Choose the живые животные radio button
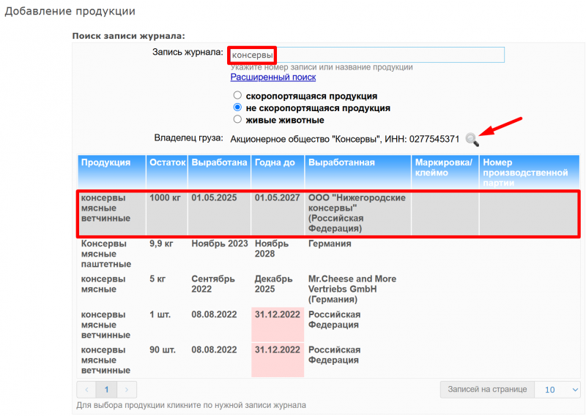Screen dimensions: 586x416 pyautogui.click(x=237, y=119)
